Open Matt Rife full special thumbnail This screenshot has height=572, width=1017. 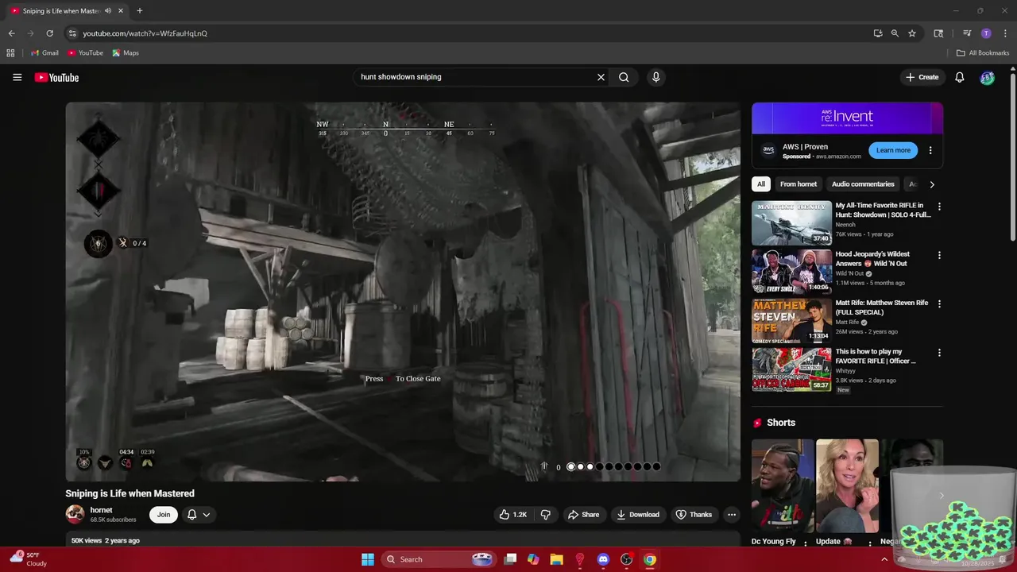791,320
